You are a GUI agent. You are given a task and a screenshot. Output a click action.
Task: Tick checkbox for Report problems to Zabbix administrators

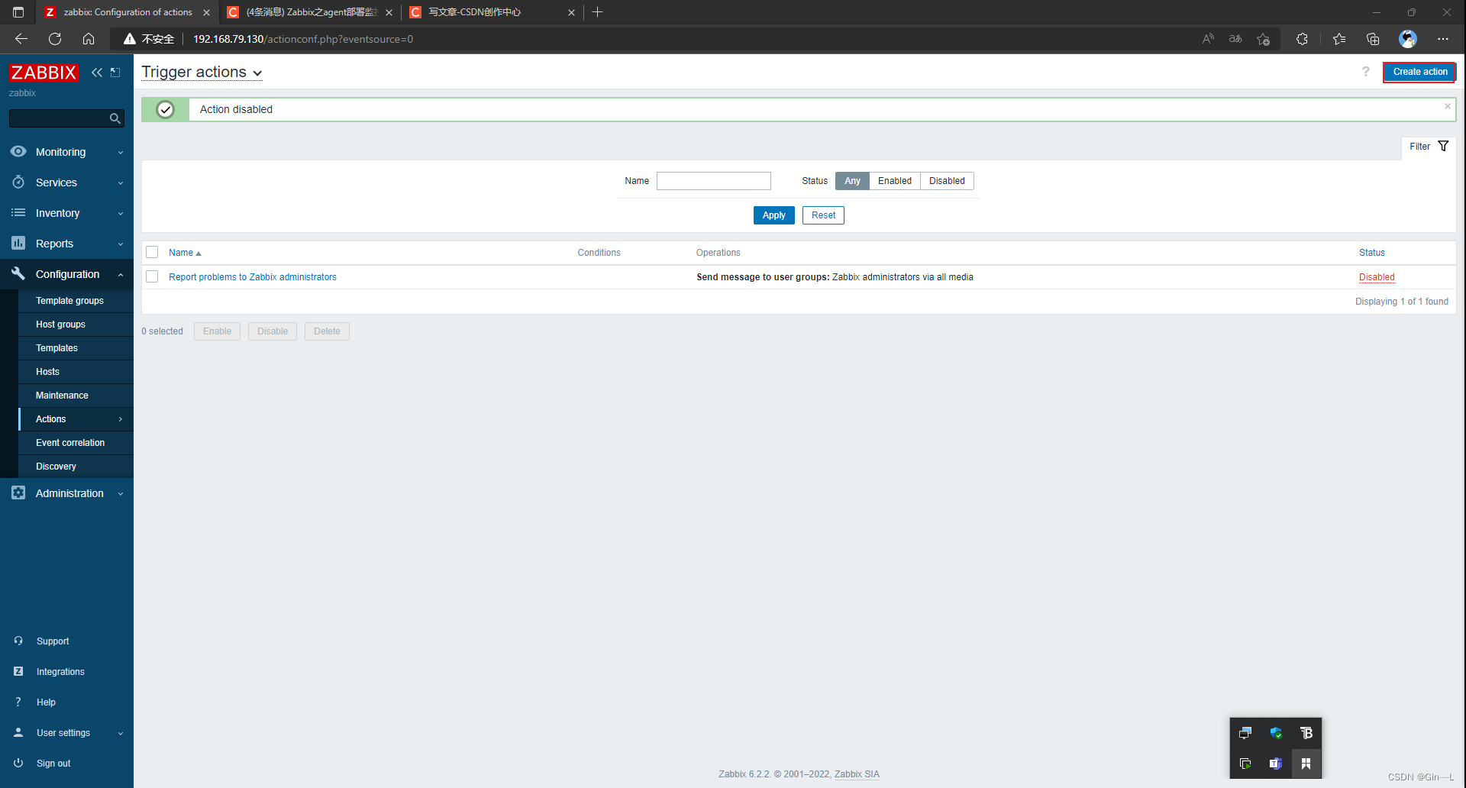(x=152, y=277)
